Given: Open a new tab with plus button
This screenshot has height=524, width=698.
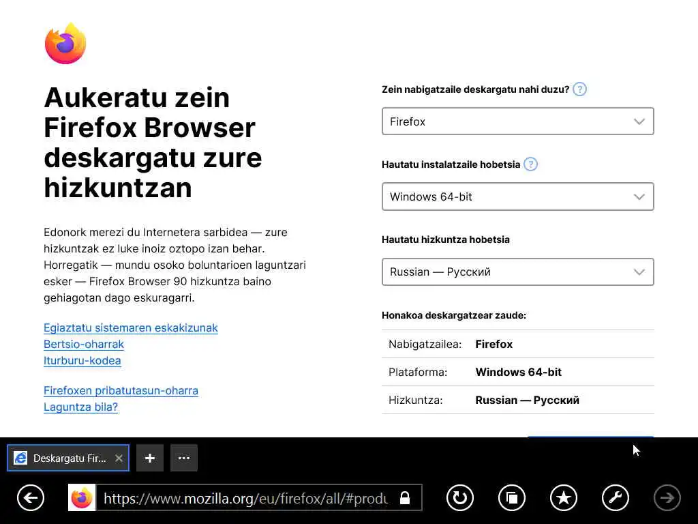Looking at the screenshot, I should tap(150, 458).
